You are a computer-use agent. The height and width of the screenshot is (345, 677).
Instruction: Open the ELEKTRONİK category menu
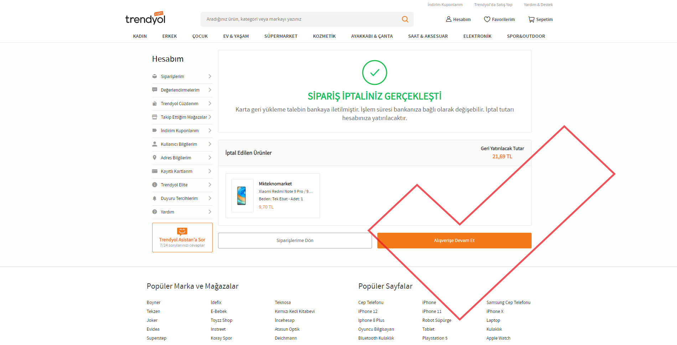click(477, 36)
